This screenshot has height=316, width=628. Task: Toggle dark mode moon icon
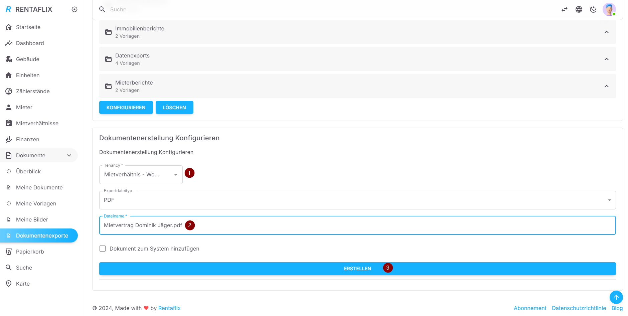(x=593, y=9)
